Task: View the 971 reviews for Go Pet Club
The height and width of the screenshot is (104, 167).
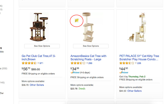Action: tap(41, 63)
